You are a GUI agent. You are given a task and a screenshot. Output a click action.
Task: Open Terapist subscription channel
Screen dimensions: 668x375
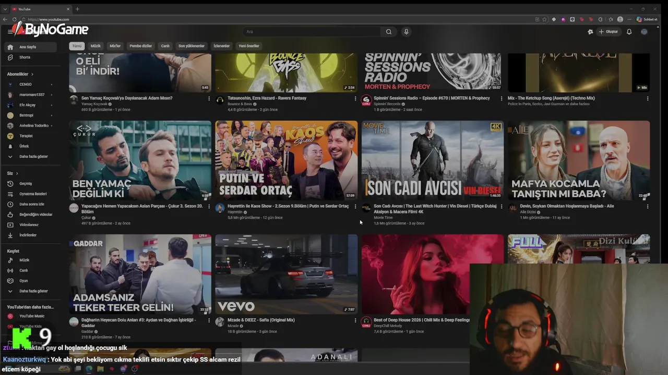pyautogui.click(x=31, y=136)
